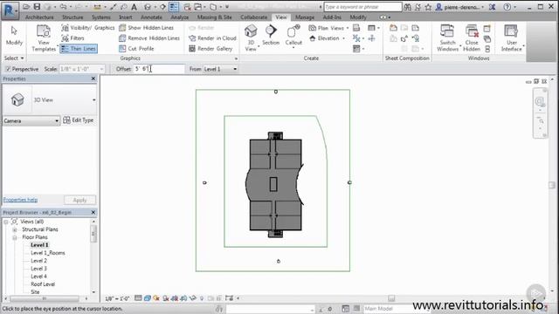This screenshot has height=314, width=559.
Task: Toggle Thin Lines display
Action: tap(79, 49)
